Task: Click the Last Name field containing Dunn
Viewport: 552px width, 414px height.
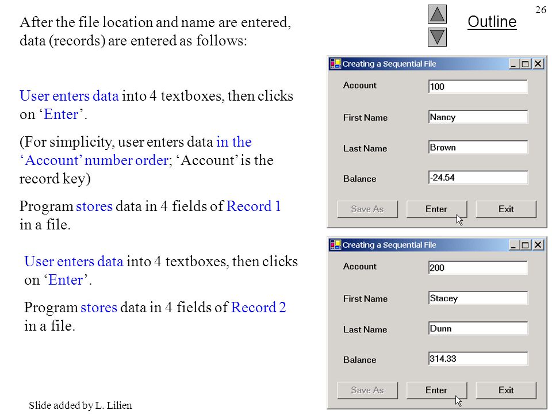Action: click(x=478, y=328)
